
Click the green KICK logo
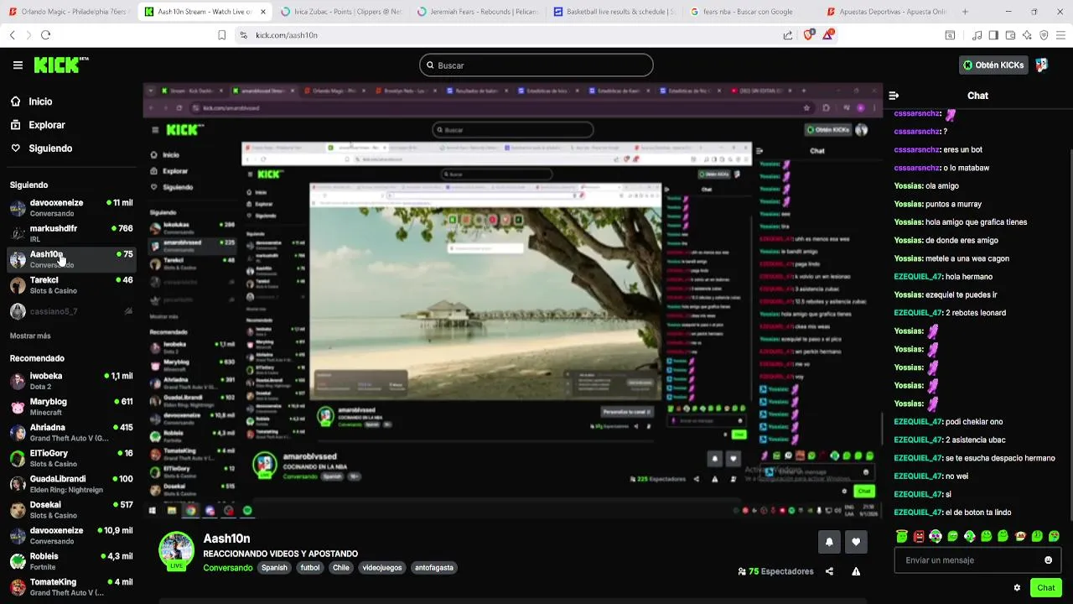60,65
